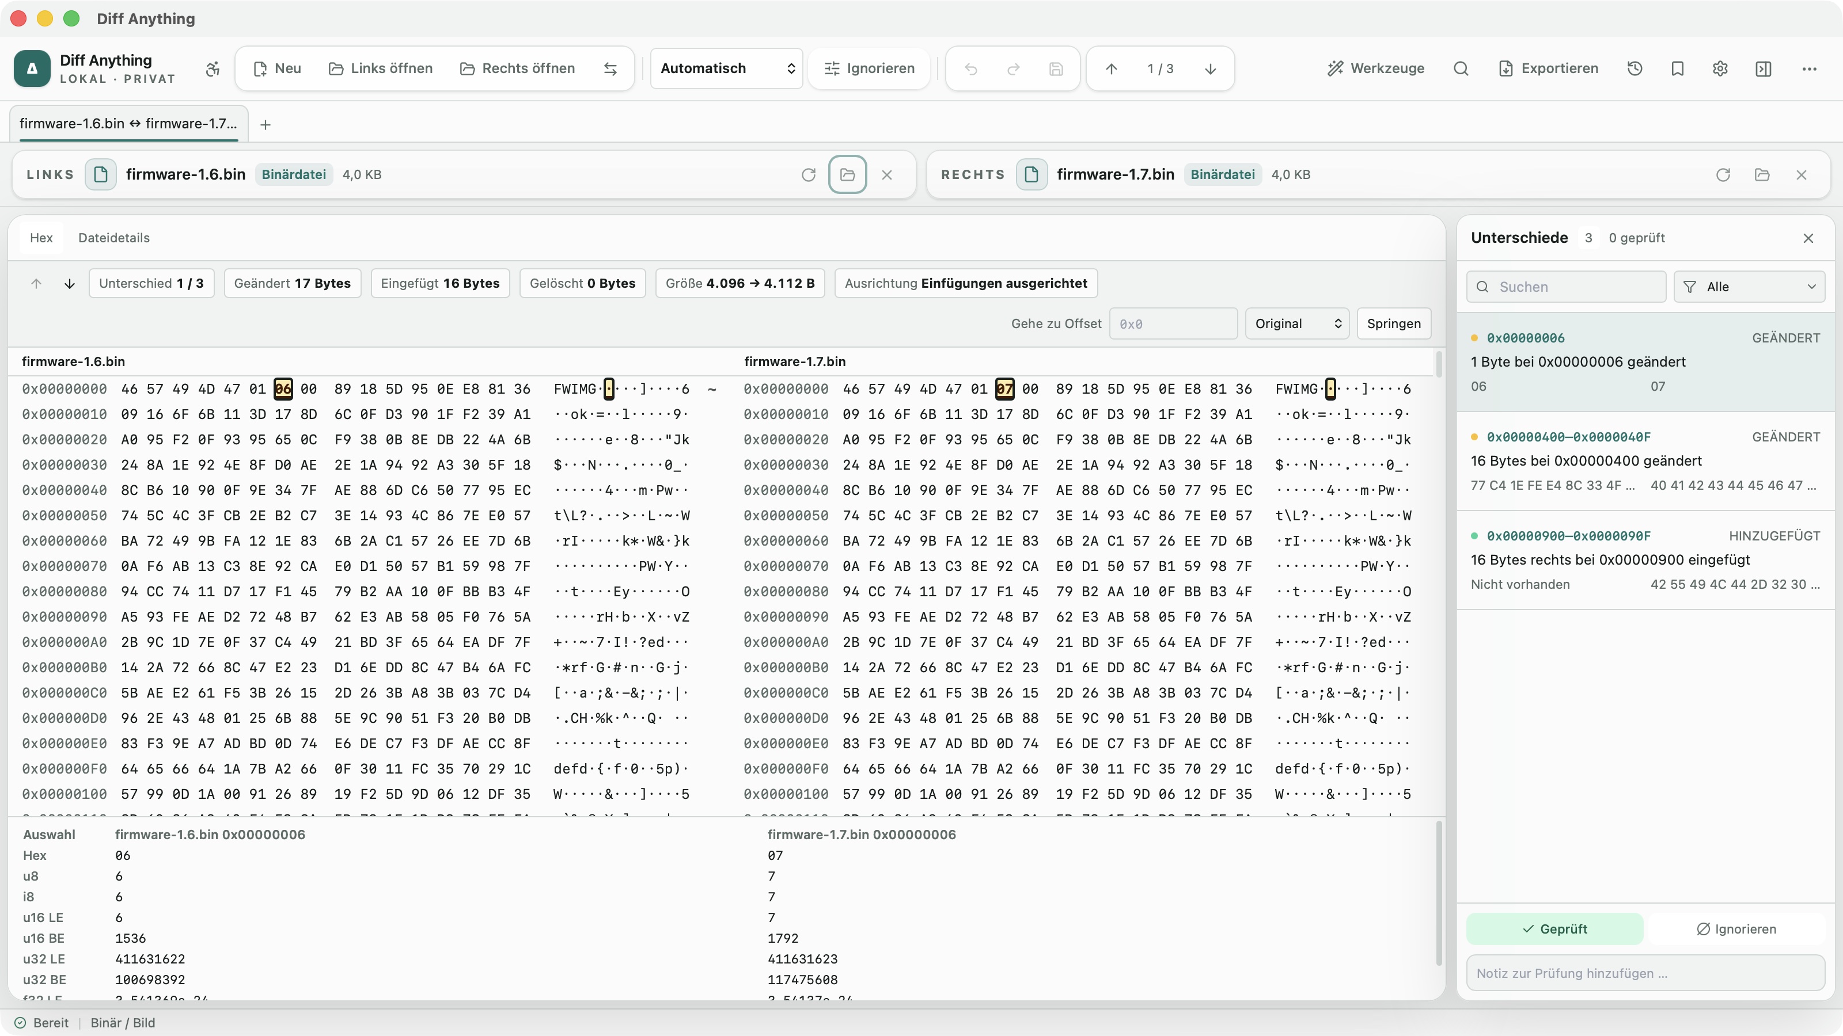Expand the Alle filter dropdown

tap(1749, 287)
